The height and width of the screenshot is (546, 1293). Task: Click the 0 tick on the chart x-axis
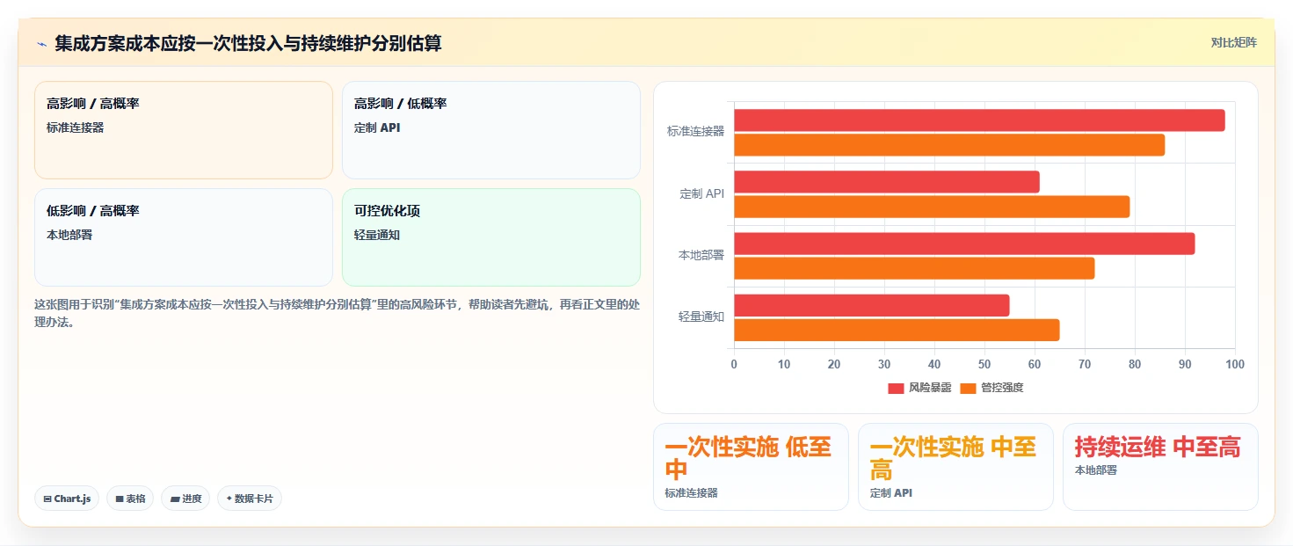pos(734,364)
